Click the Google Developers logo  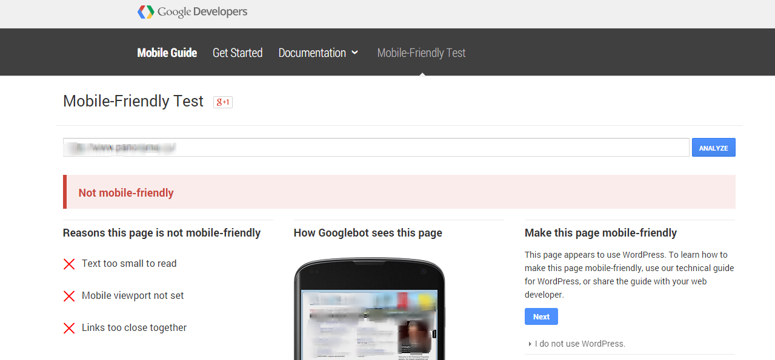click(193, 11)
